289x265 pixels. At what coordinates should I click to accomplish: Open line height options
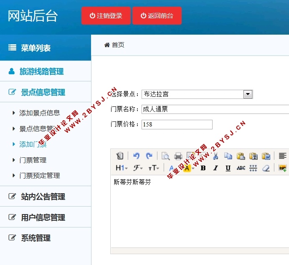(253, 168)
